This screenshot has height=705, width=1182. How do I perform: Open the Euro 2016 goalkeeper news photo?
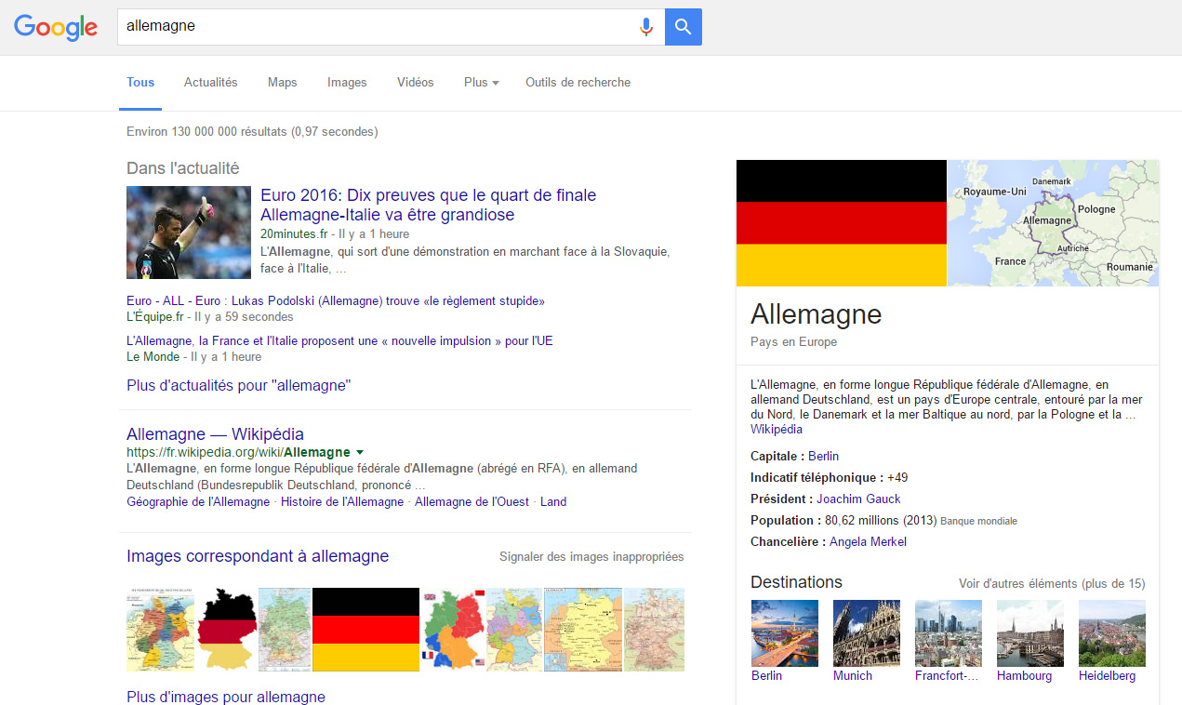point(189,233)
